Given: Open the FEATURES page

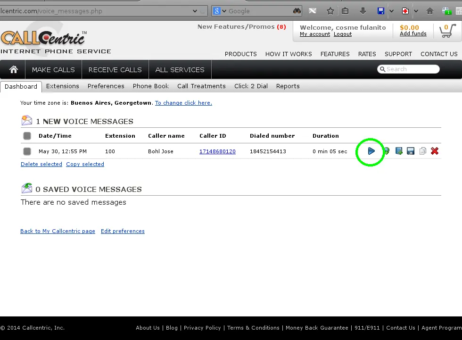Looking at the screenshot, I should point(335,54).
